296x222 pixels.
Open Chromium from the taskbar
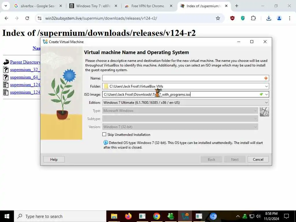(x=213, y=216)
